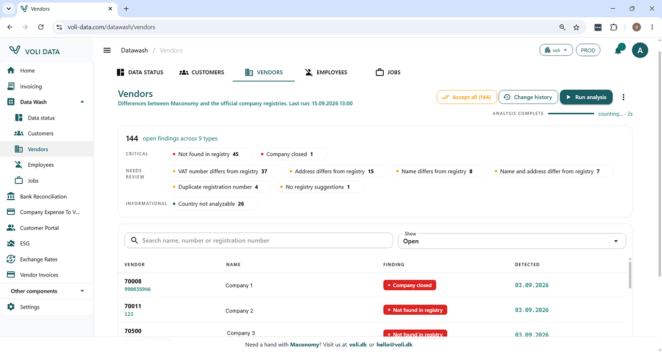Collapse the Data Wash section
This screenshot has height=352, width=662.
(82, 102)
